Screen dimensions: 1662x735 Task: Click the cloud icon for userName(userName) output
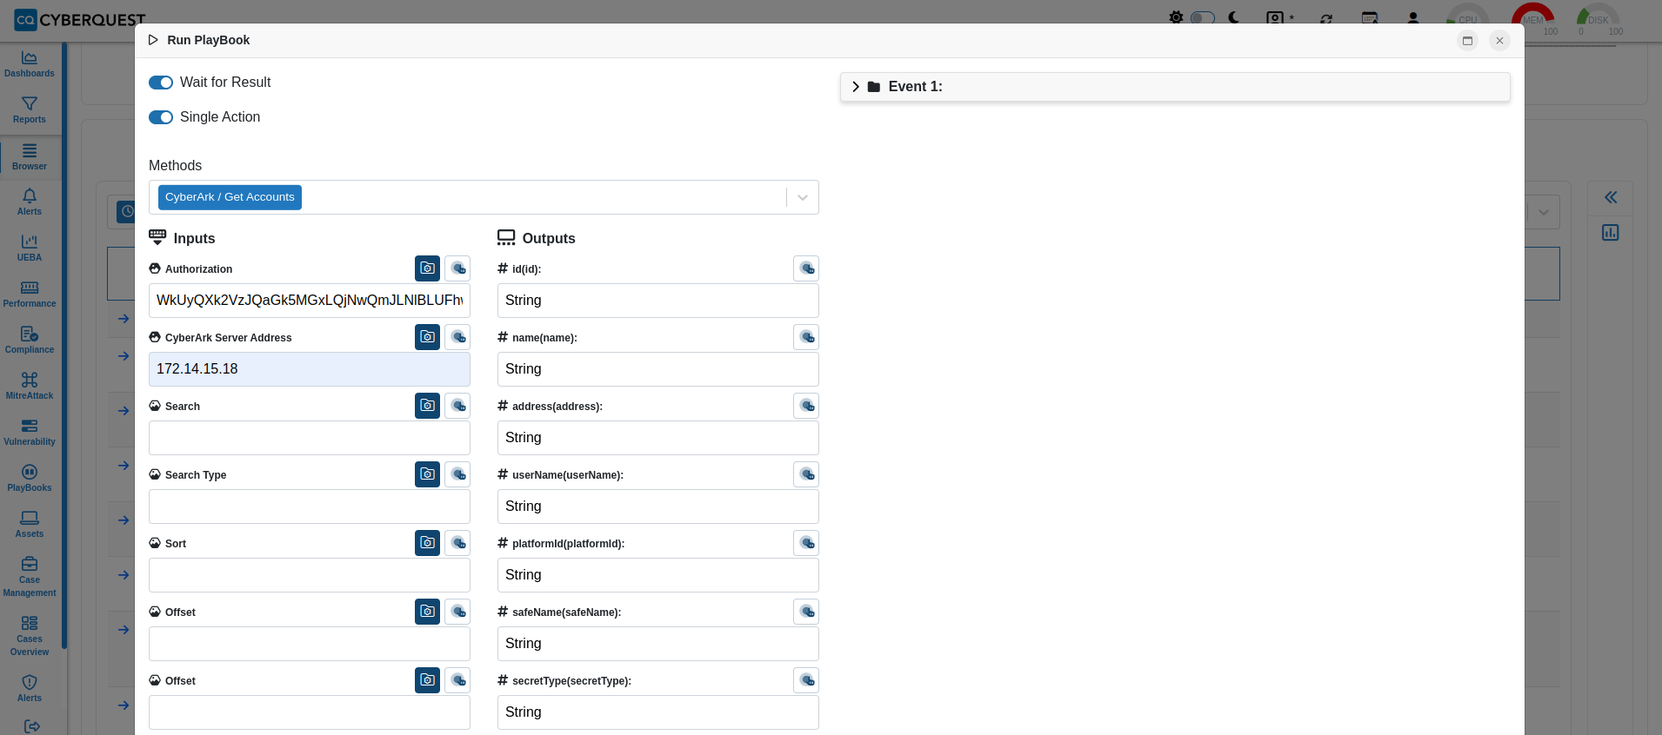(806, 474)
